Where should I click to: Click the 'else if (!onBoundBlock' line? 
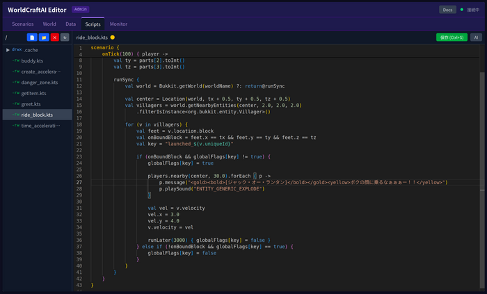(x=215, y=247)
